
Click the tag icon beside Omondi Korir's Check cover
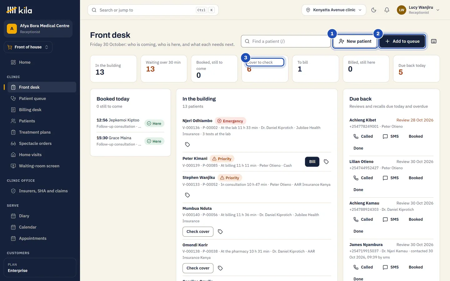[220, 268]
